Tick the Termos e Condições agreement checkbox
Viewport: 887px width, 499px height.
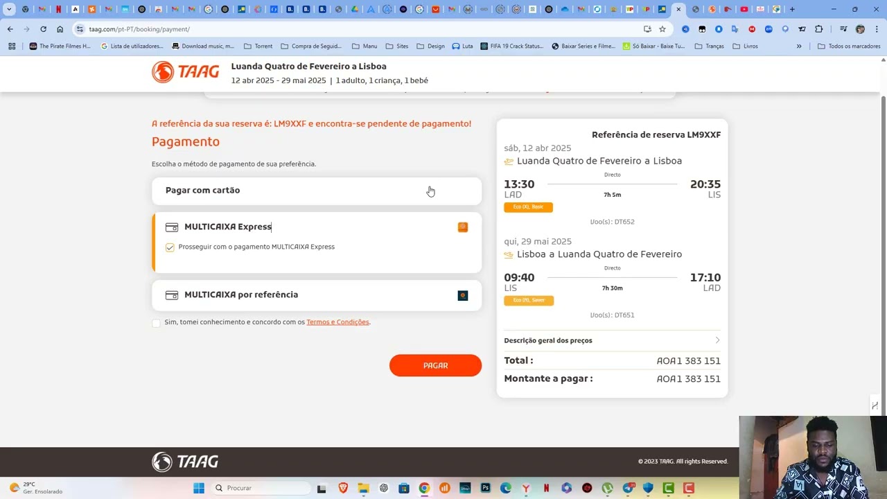point(156,323)
